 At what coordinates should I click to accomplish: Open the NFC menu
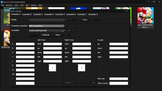pos(27,5)
